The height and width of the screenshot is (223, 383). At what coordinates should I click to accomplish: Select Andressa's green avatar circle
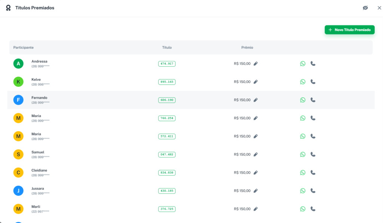pos(18,64)
